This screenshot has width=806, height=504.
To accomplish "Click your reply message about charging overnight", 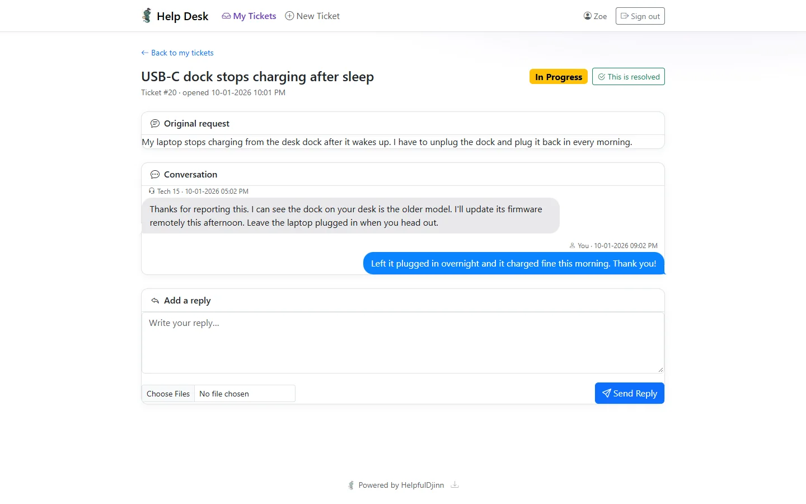I will [514, 263].
